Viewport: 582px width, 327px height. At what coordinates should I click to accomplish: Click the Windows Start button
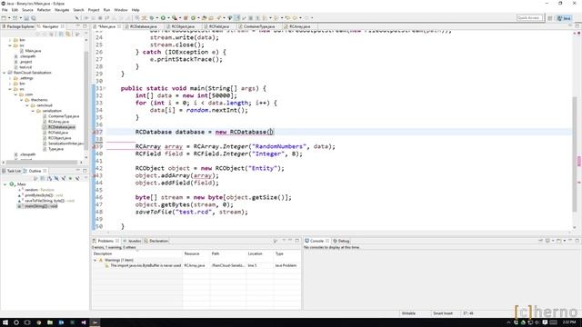pos(5,322)
